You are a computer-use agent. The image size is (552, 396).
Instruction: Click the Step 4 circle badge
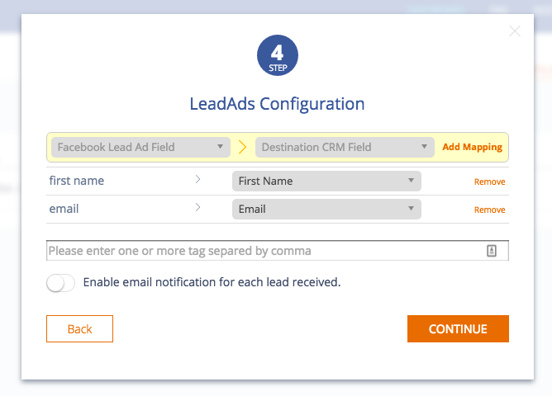pos(278,55)
